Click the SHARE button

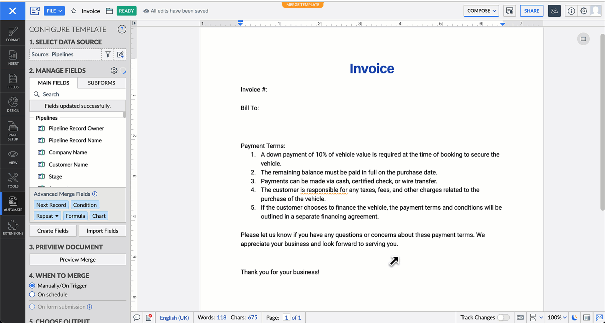point(532,11)
